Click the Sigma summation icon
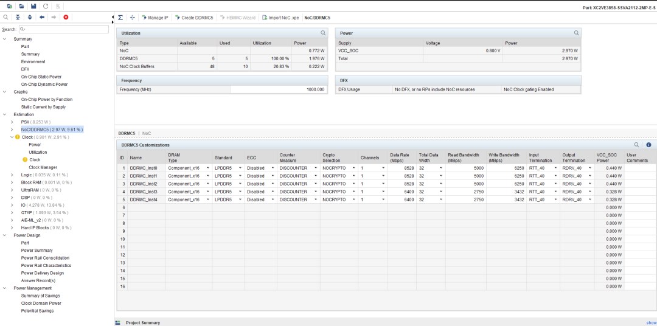Image resolution: width=657 pixels, height=326 pixels. (120, 18)
